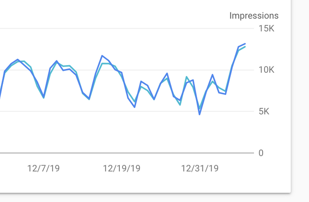Click the blue line's peak above 12/19/19
This screenshot has width=309, height=202.
point(102,55)
